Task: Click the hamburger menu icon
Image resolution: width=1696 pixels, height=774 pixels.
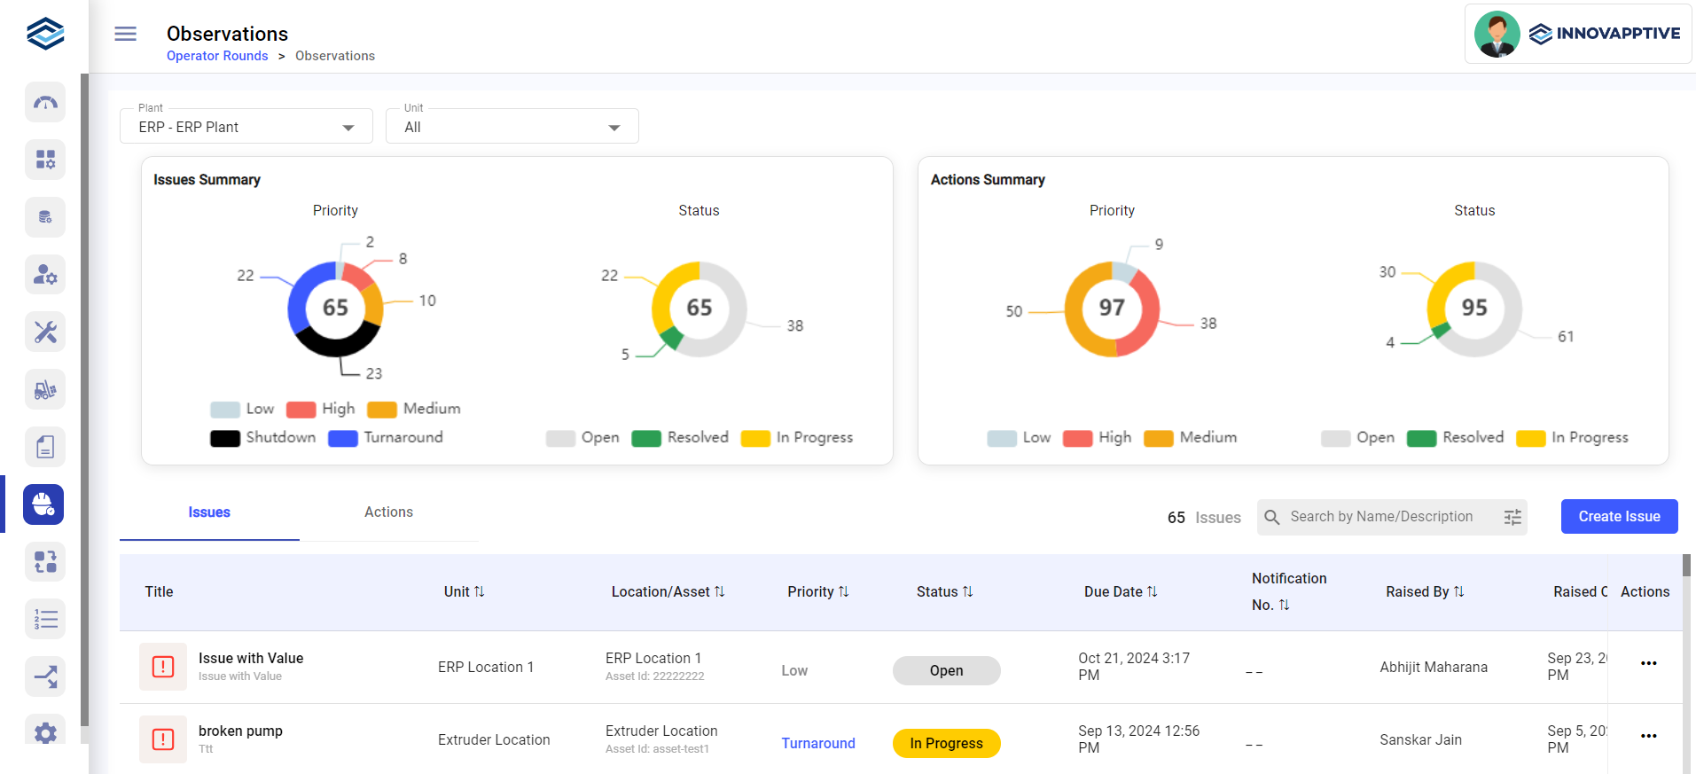Action: point(126,34)
